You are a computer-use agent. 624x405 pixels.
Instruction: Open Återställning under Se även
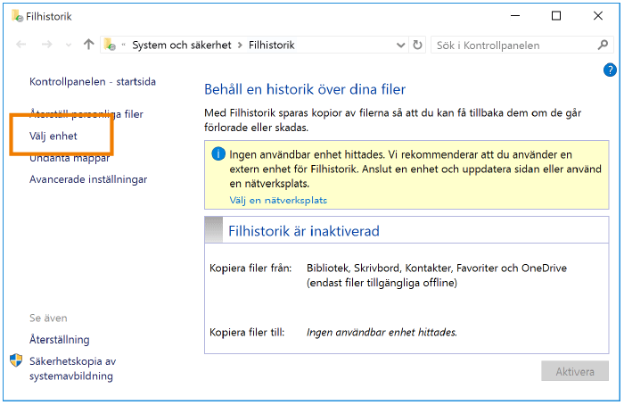tap(60, 340)
